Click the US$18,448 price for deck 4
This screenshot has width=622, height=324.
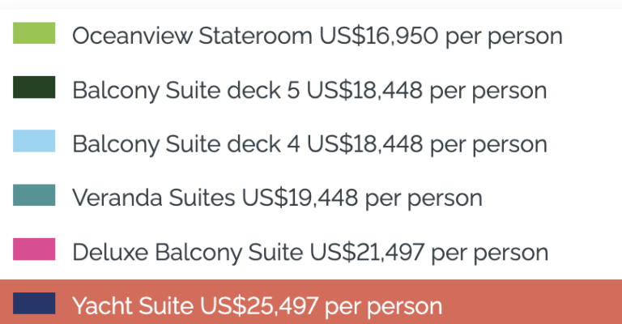coord(364,144)
